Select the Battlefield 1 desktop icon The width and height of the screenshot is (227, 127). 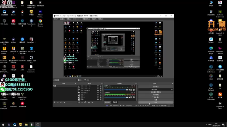31,40
